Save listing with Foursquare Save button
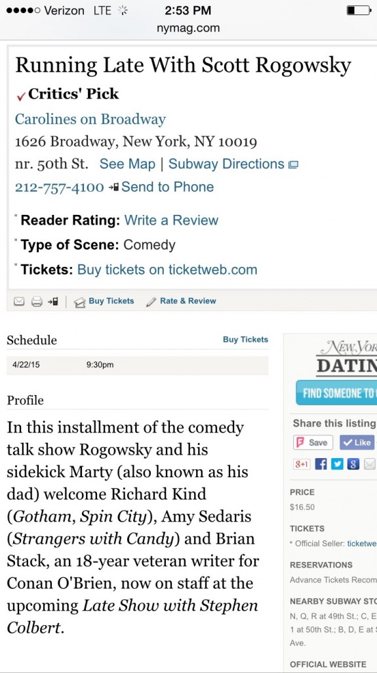Viewport: 377px width, 673px height. pos(313,442)
